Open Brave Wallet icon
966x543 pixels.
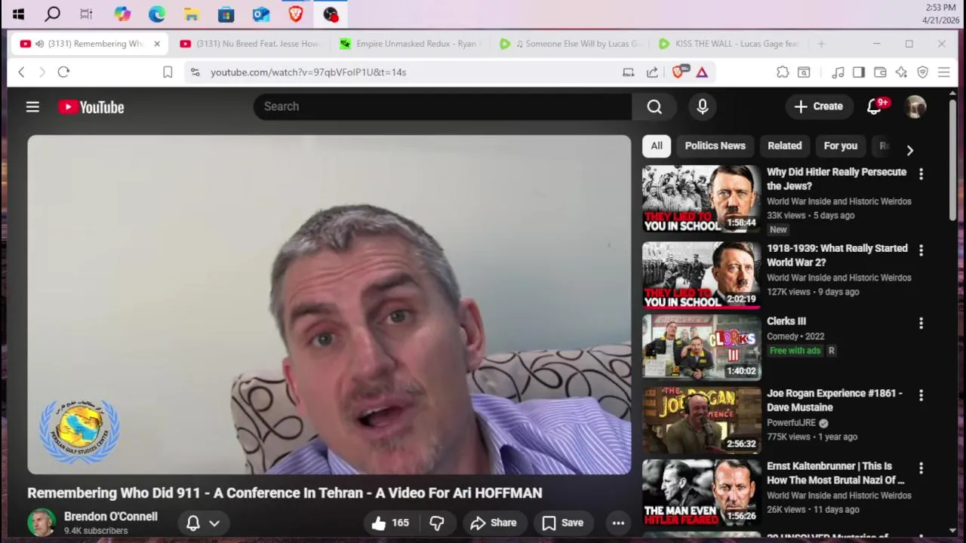pos(880,72)
